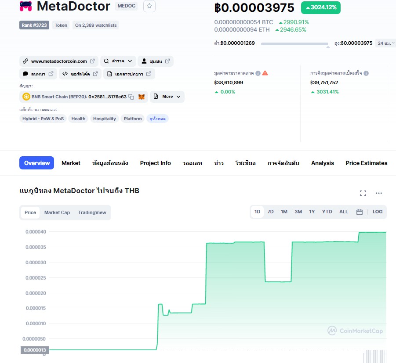The image size is (396, 363).
Task: Expand the chart to fullscreen
Action: click(x=363, y=193)
